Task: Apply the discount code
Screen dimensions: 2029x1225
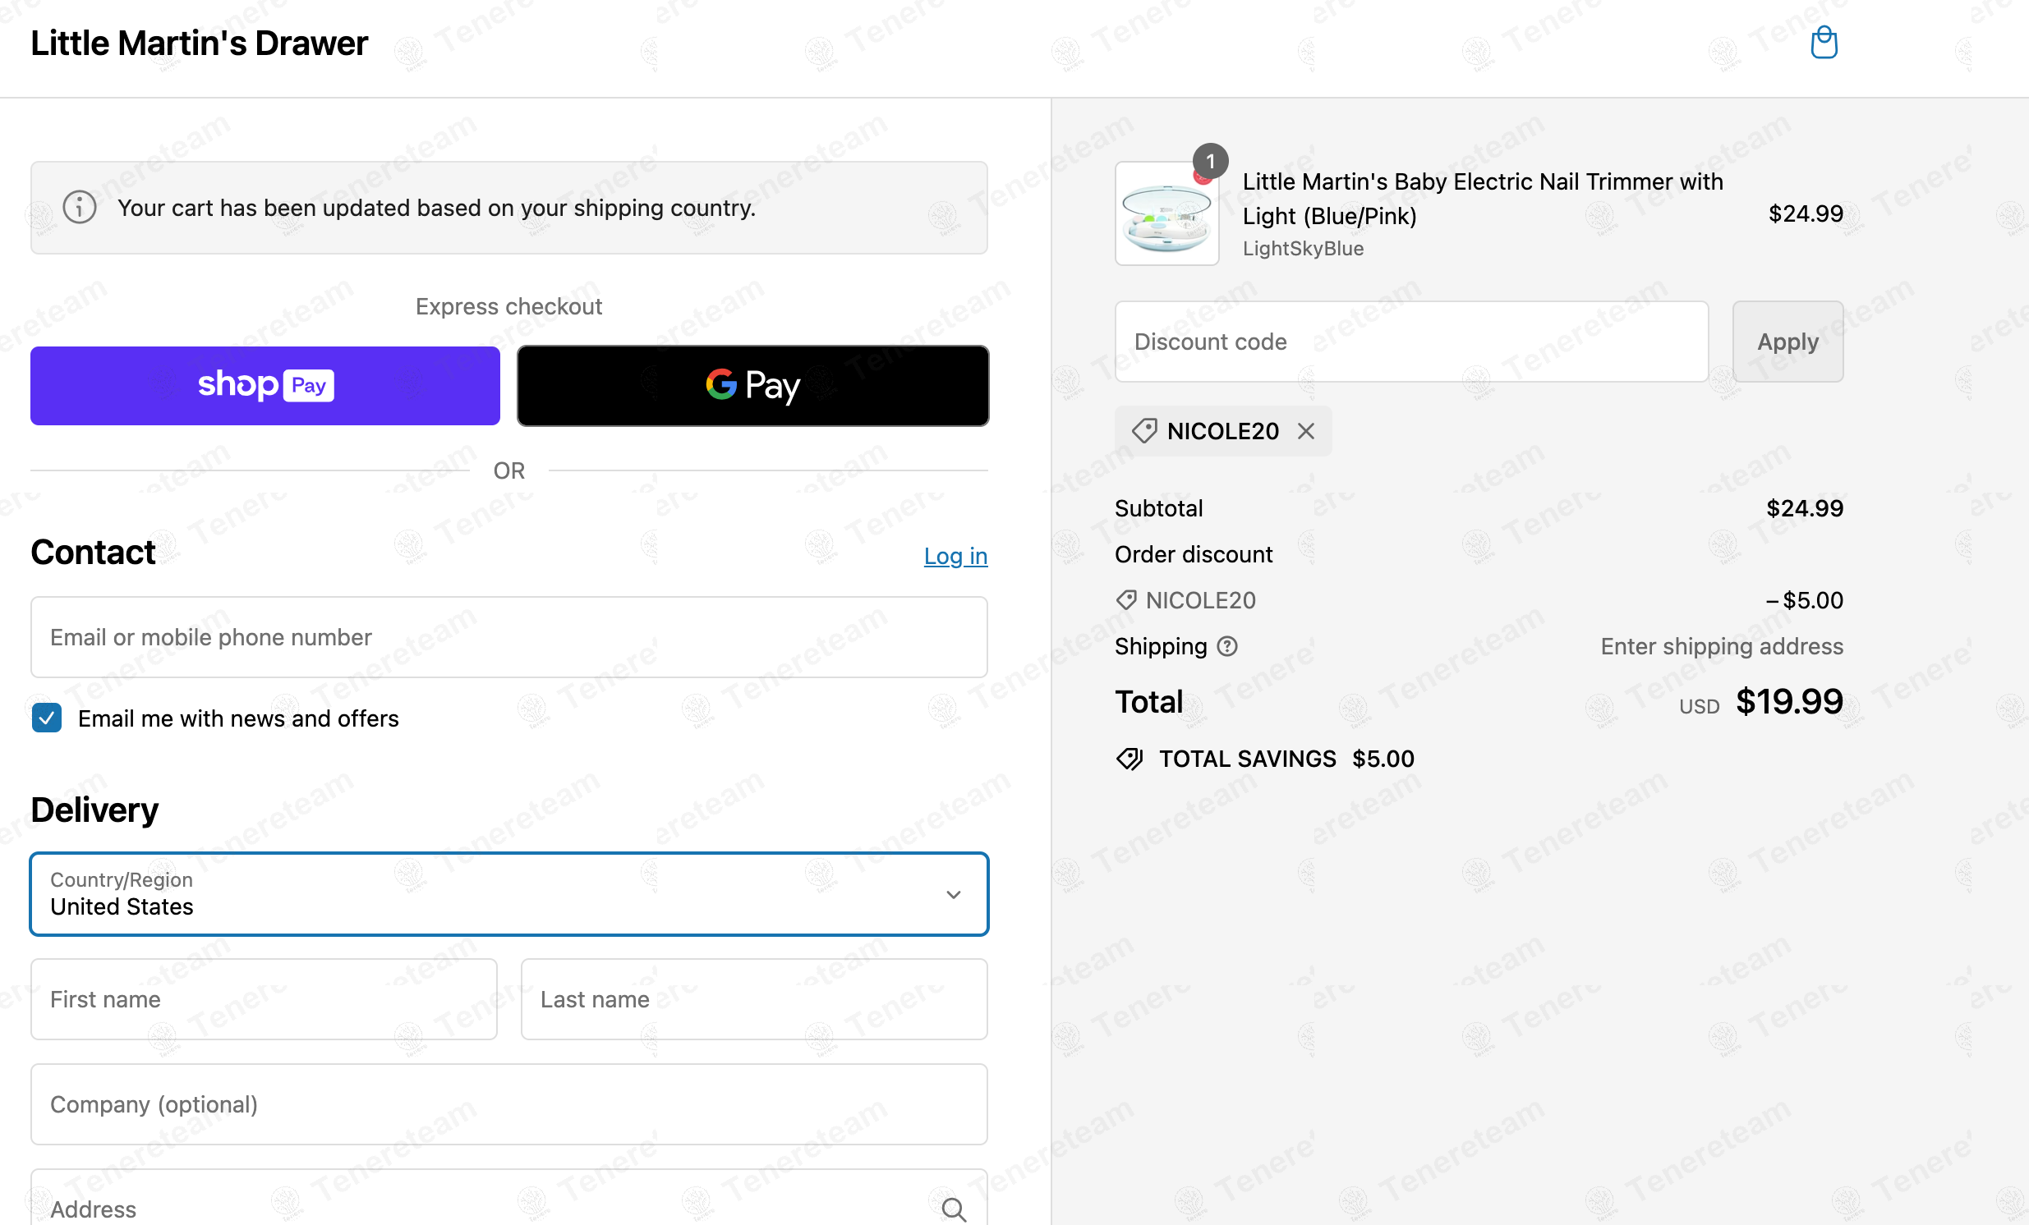Action: [x=1787, y=342]
